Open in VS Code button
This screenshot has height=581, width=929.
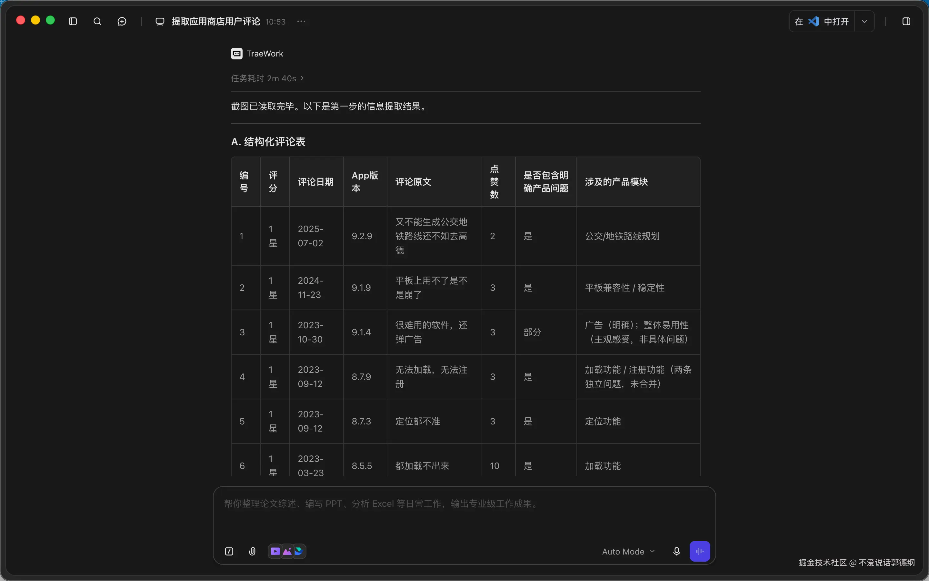point(822,22)
